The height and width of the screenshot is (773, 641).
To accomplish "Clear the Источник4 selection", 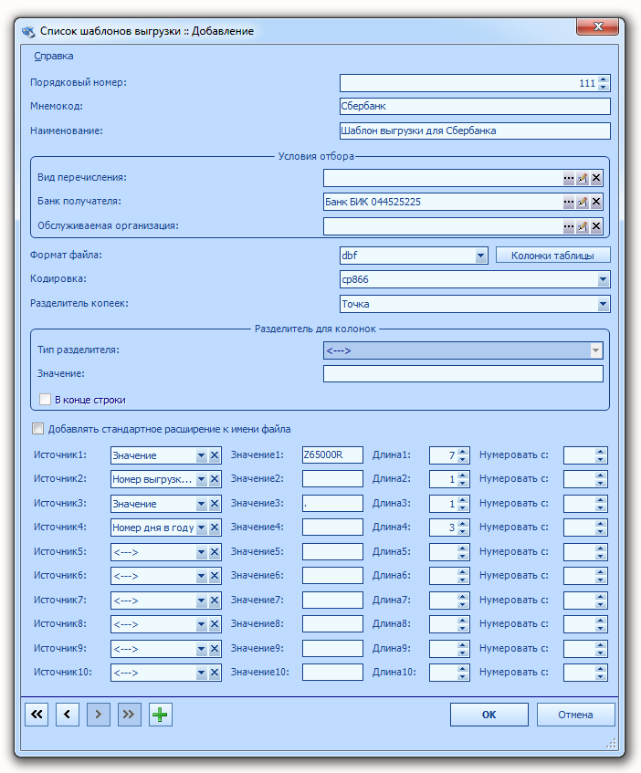I will coord(215,528).
